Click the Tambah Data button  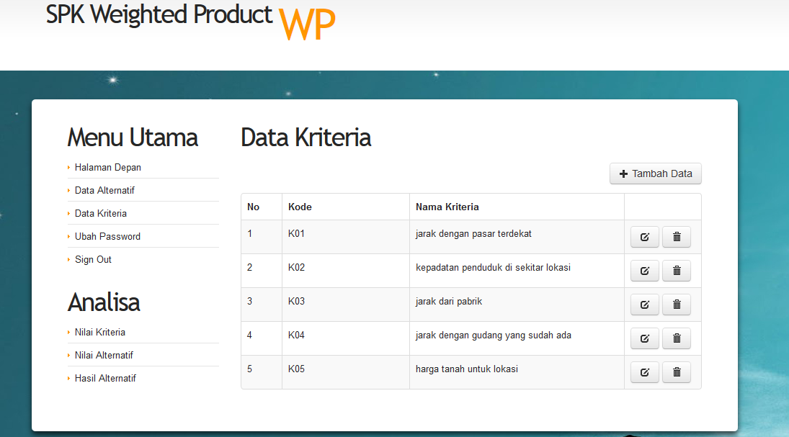(x=655, y=174)
